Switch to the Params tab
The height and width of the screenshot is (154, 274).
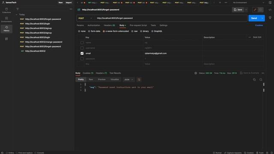80,25
